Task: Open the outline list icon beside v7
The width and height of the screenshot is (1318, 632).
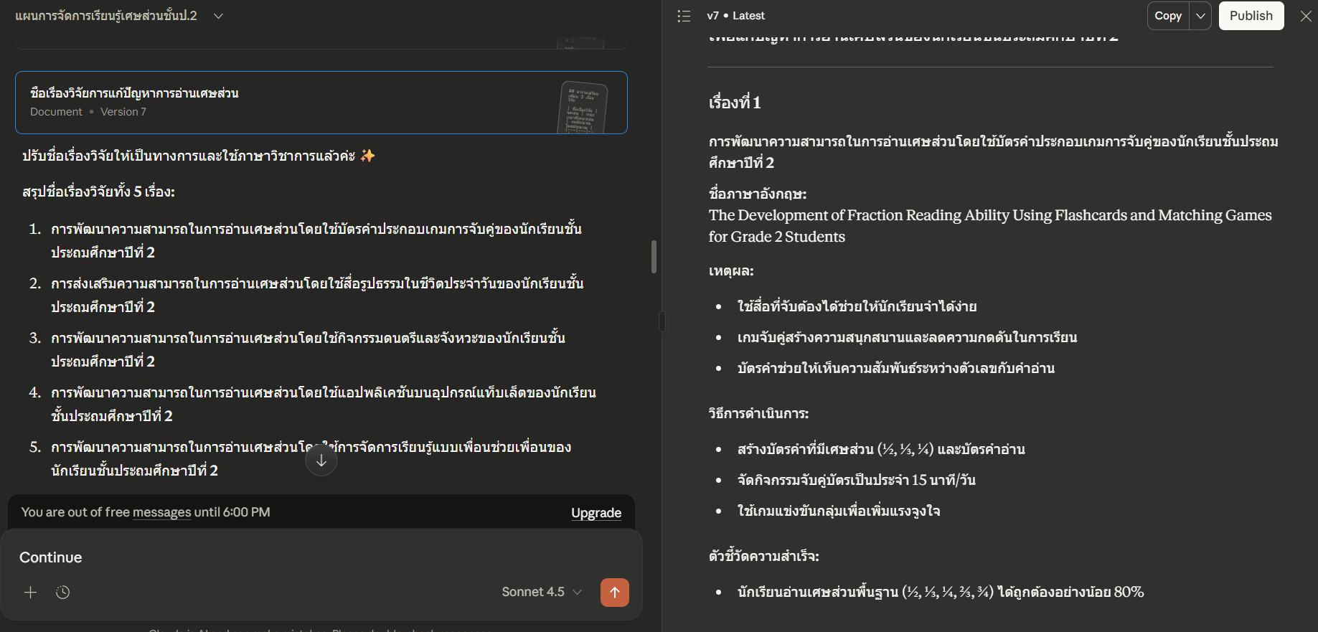Action: point(684,16)
